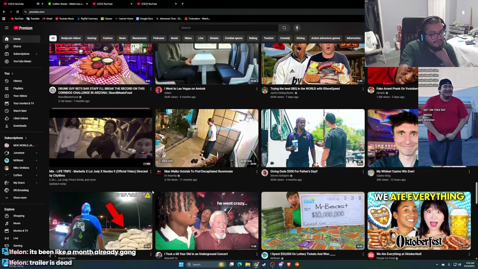Open Your movies & TV

(x=21, y=103)
